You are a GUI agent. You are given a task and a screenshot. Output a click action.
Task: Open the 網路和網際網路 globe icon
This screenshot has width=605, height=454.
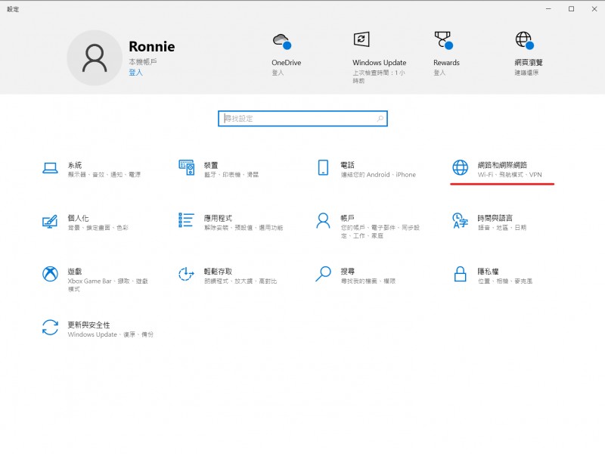pos(460,167)
